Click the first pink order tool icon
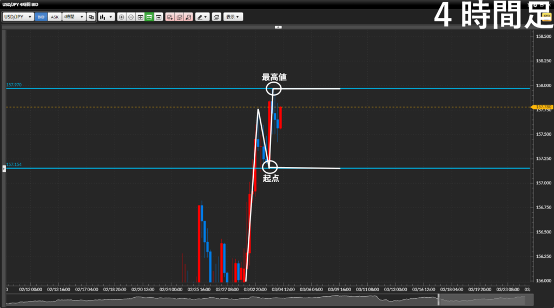This screenshot has height=308, width=554. 170,17
